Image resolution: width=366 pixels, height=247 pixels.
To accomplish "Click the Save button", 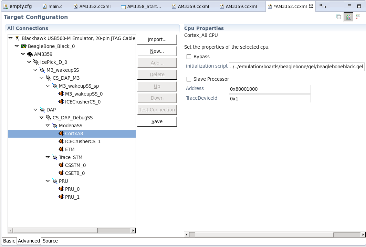I will (157, 121).
